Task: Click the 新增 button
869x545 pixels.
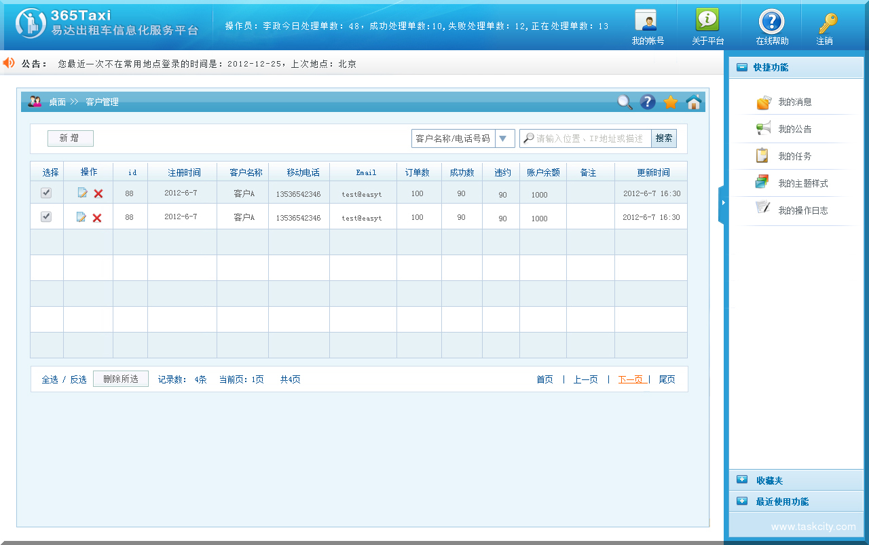Action: coord(71,138)
